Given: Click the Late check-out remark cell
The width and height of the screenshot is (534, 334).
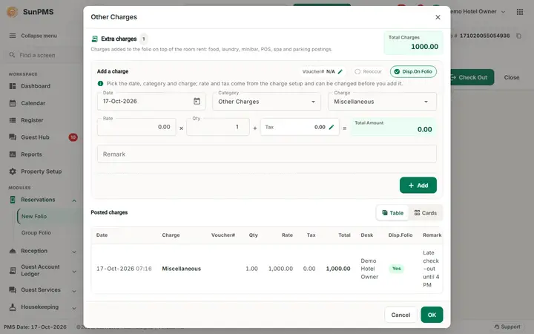Looking at the screenshot, I should [431, 269].
